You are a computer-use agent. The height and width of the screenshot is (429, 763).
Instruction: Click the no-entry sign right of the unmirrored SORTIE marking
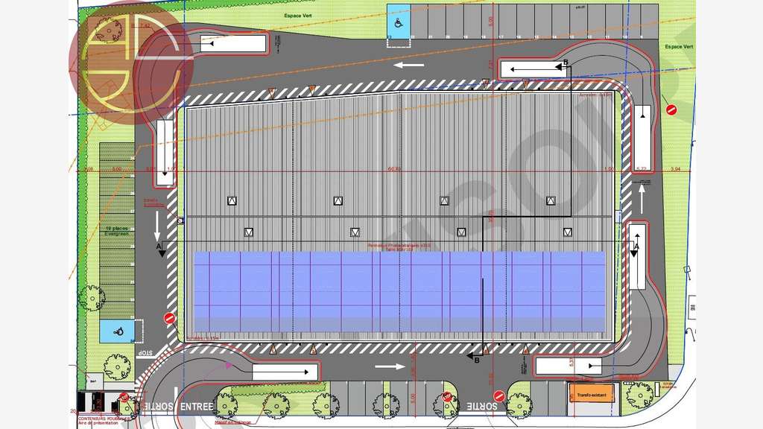pyautogui.click(x=498, y=396)
